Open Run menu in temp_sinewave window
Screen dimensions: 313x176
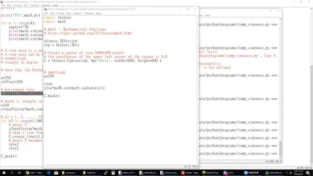tap(68, 13)
